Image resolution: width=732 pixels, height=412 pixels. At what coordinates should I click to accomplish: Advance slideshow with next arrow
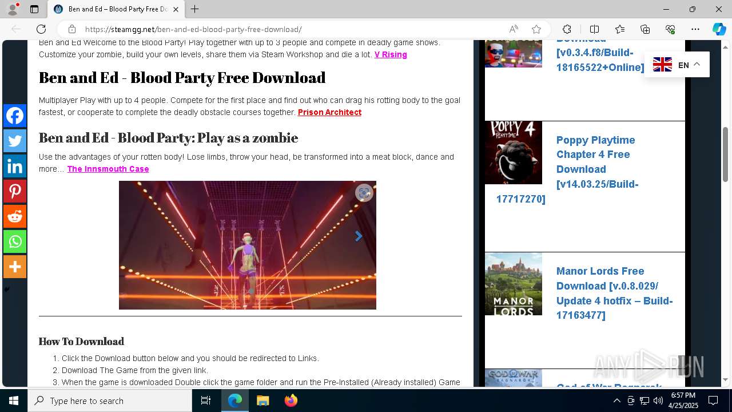[x=359, y=236]
